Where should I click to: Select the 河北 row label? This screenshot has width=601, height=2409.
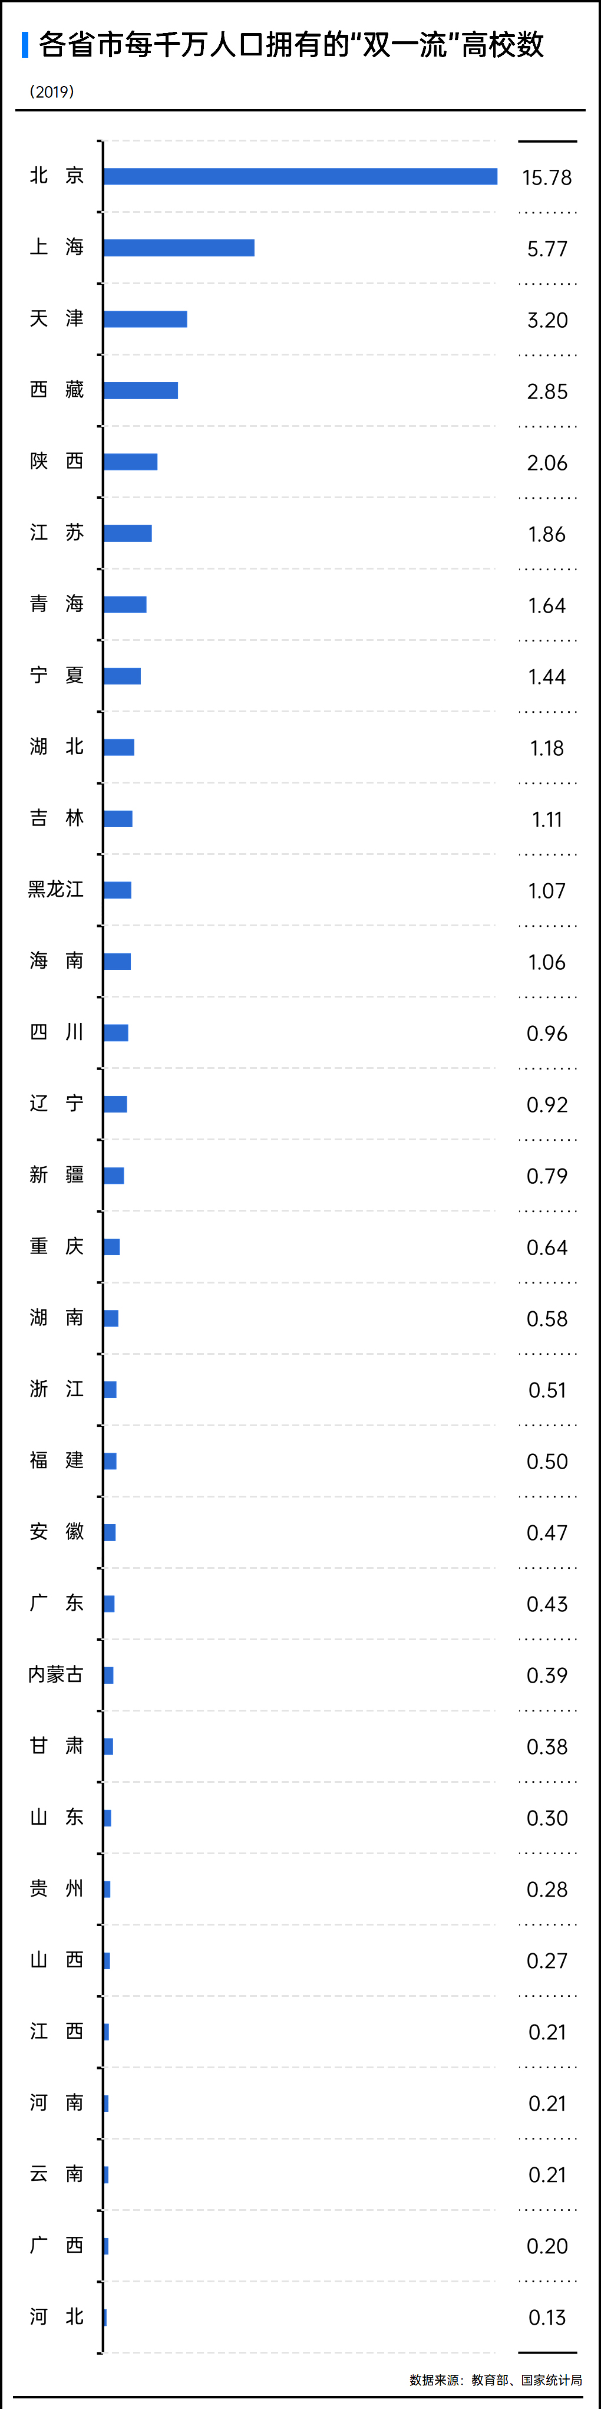point(57,2316)
